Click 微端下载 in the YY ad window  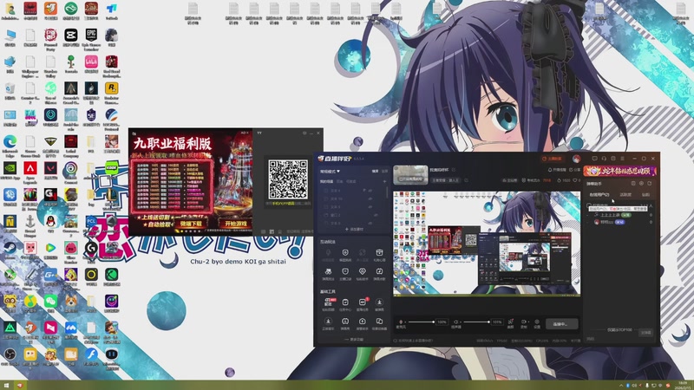tap(190, 224)
